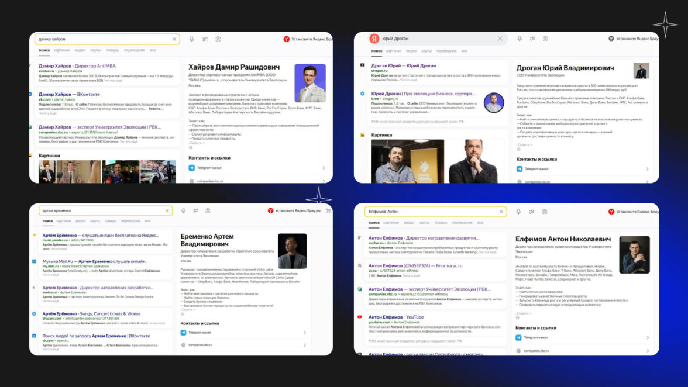The image size is (688, 387).
Task: Click Telegram icon in Еременко Артем contacts
Action: 184,333
